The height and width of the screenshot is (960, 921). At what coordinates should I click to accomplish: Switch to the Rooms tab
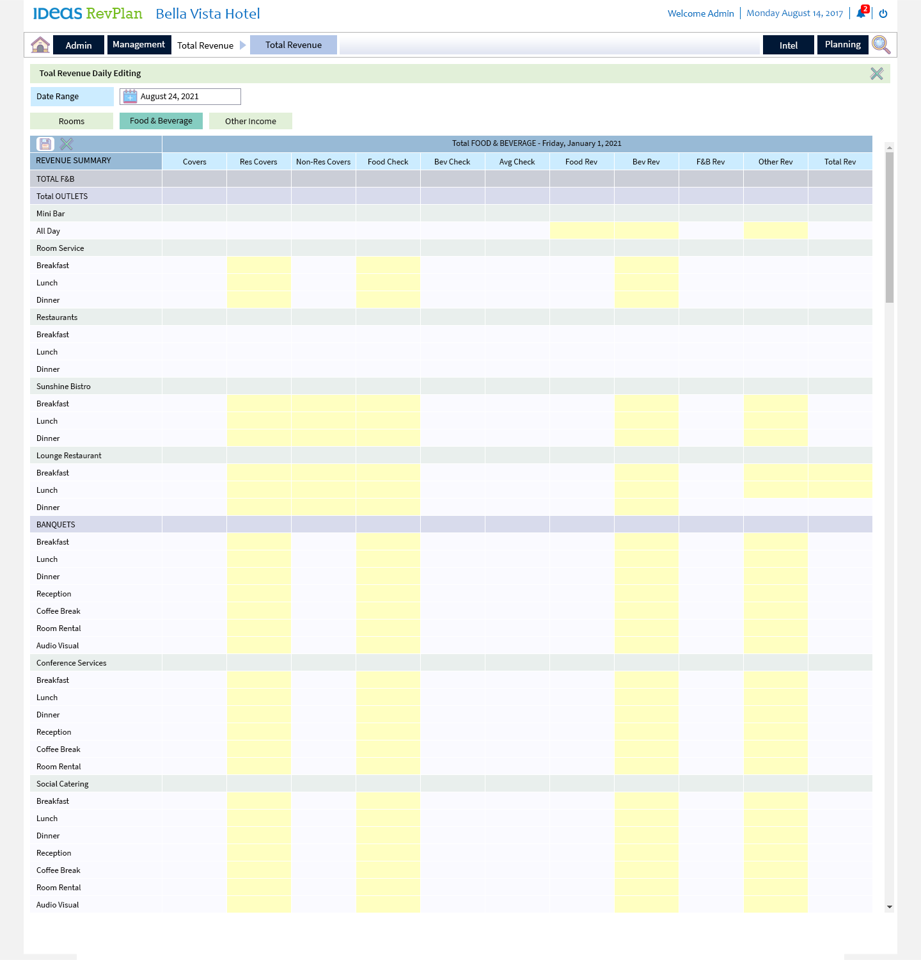click(72, 121)
